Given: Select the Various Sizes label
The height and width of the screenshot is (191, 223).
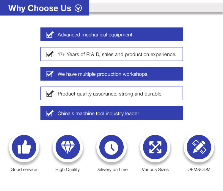Looking at the screenshot, I should (x=155, y=170).
